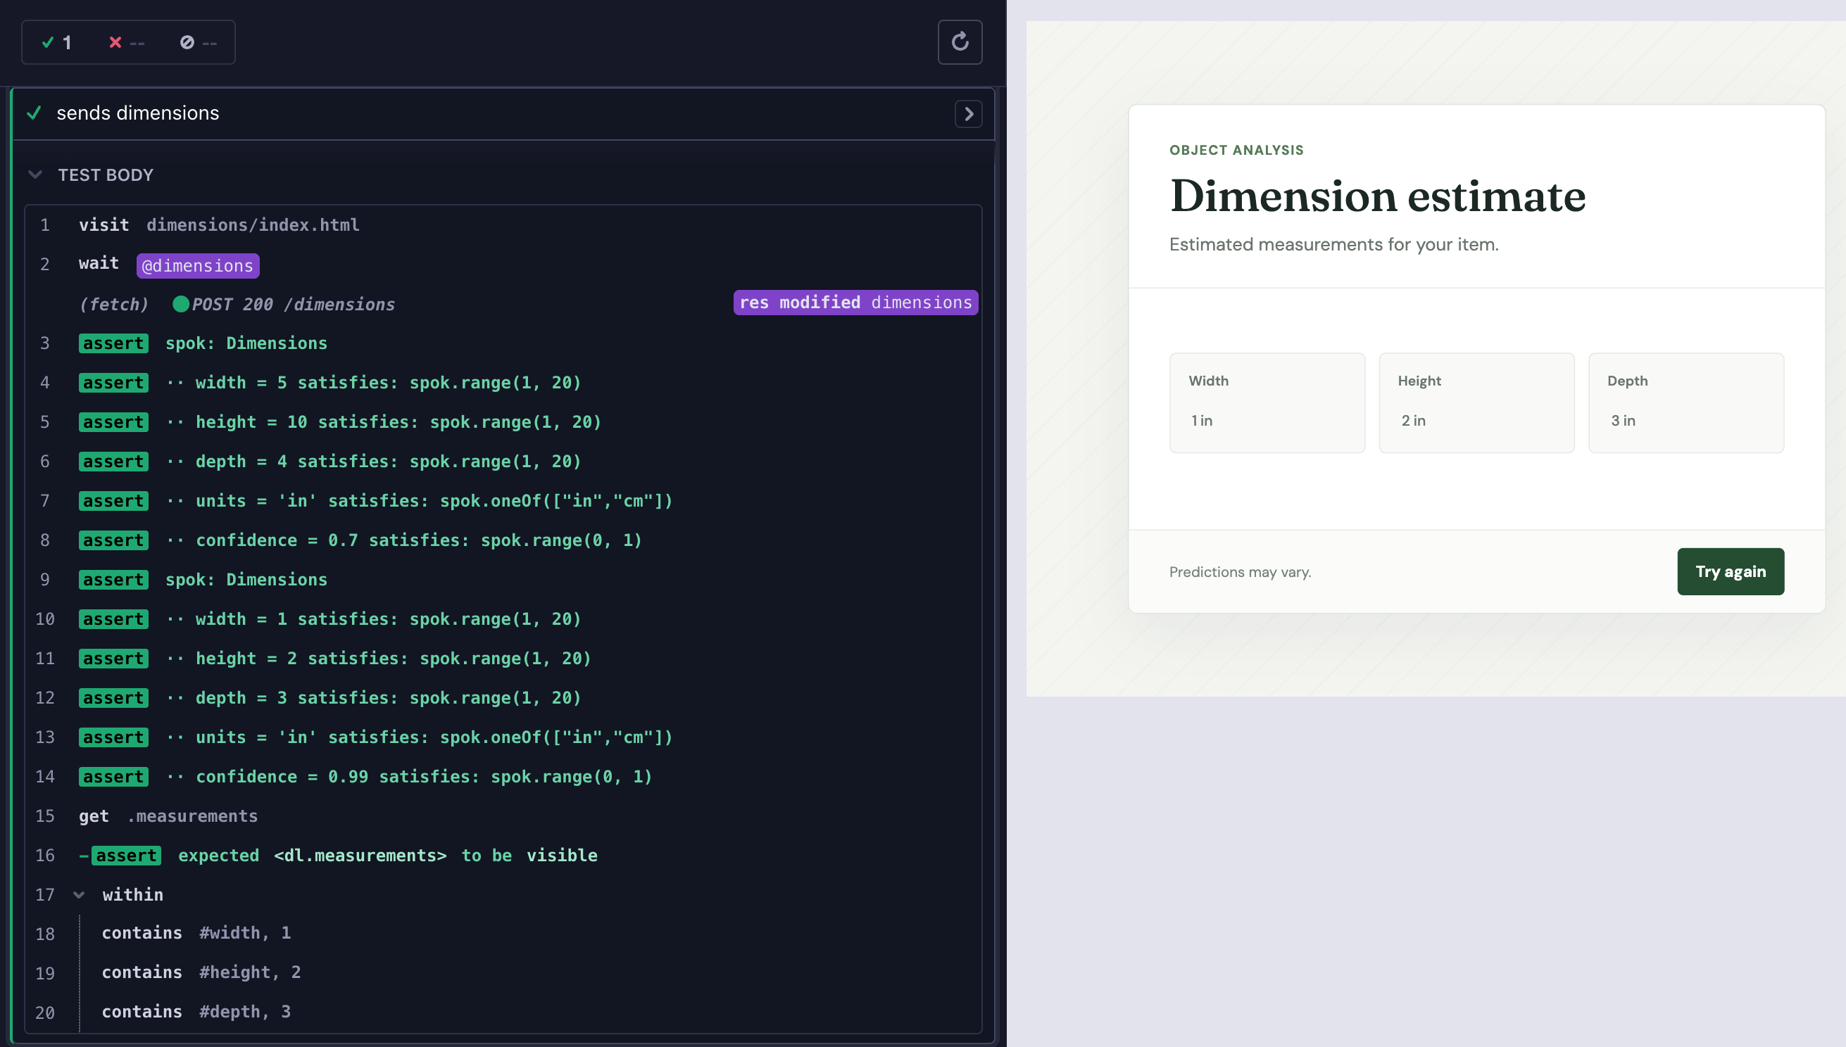The image size is (1846, 1047).
Task: Open the sends dimensions test arrow button
Action: [x=968, y=113]
